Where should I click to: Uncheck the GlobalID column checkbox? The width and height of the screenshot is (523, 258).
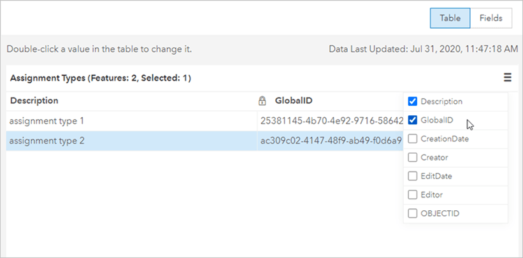click(412, 120)
